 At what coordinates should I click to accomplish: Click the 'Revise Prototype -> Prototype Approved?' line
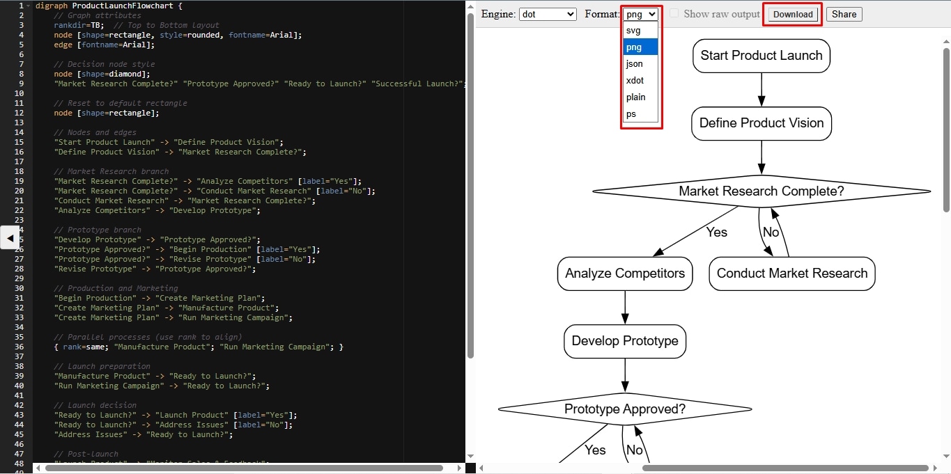(x=155, y=269)
